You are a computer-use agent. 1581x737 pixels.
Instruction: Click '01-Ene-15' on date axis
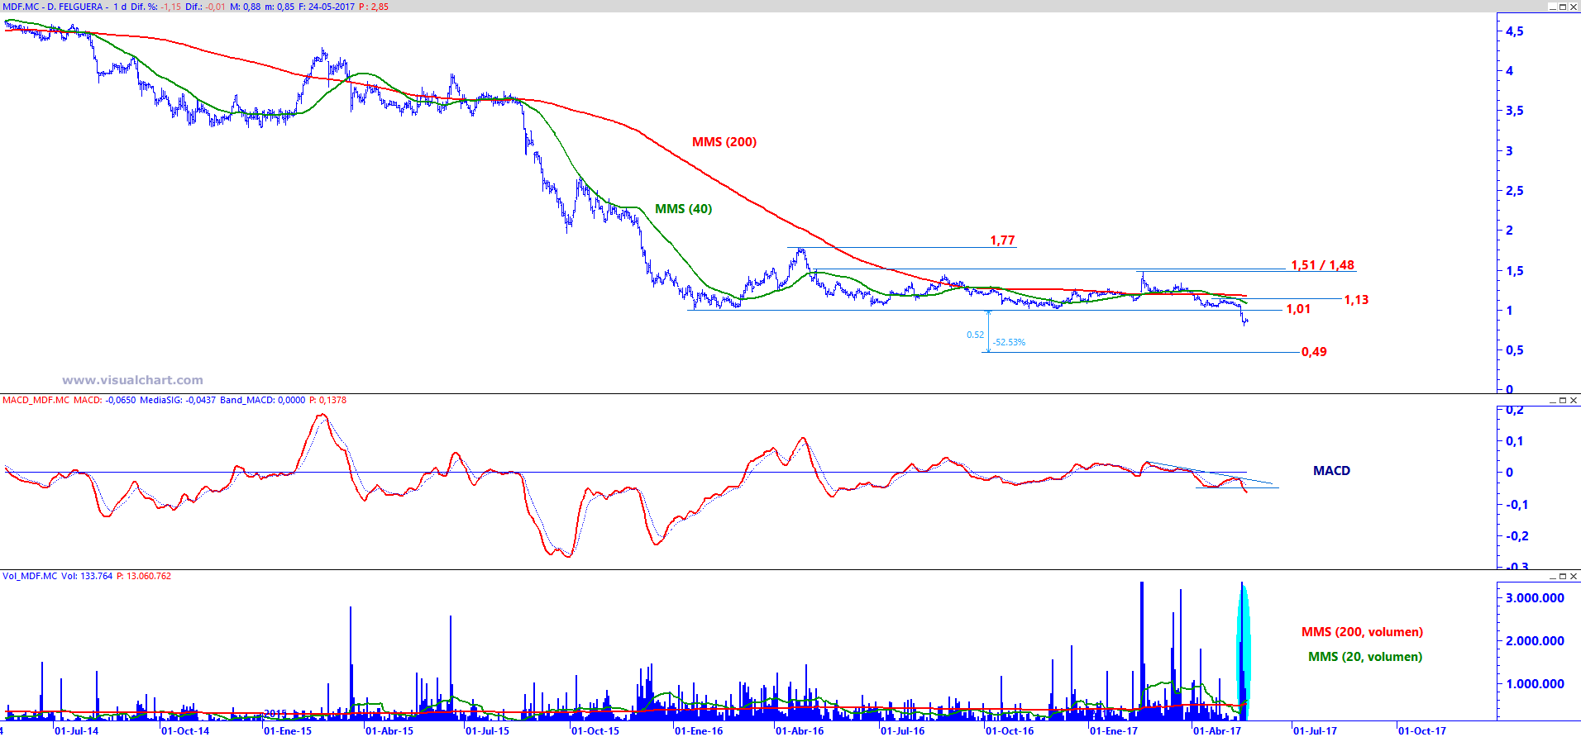[288, 730]
